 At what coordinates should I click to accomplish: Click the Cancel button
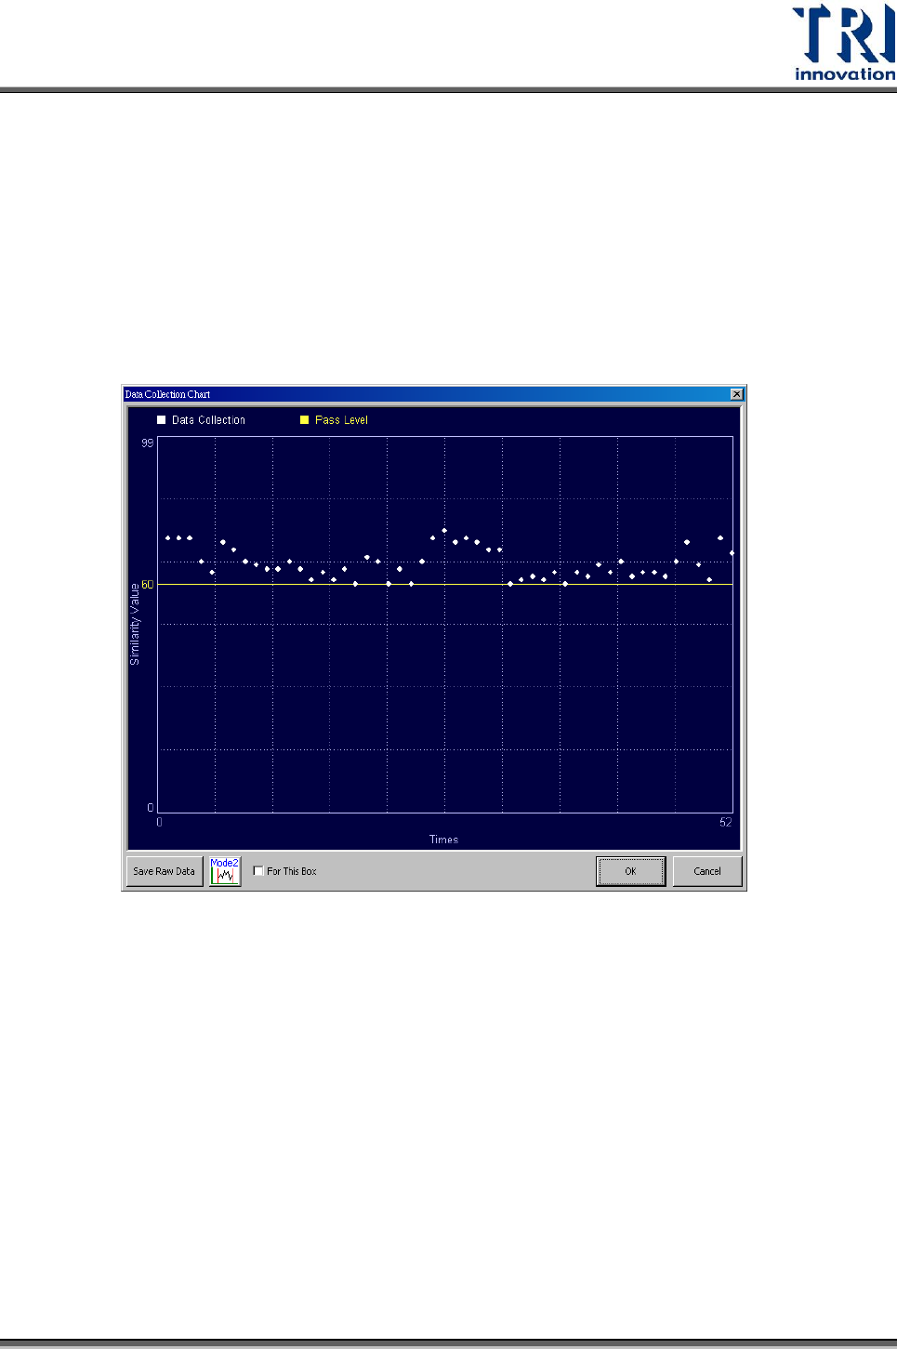tap(707, 871)
